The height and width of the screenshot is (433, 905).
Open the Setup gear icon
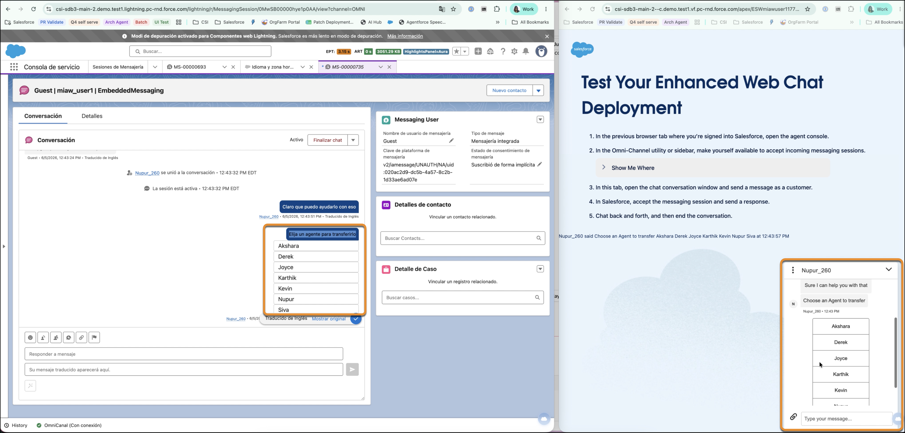514,51
